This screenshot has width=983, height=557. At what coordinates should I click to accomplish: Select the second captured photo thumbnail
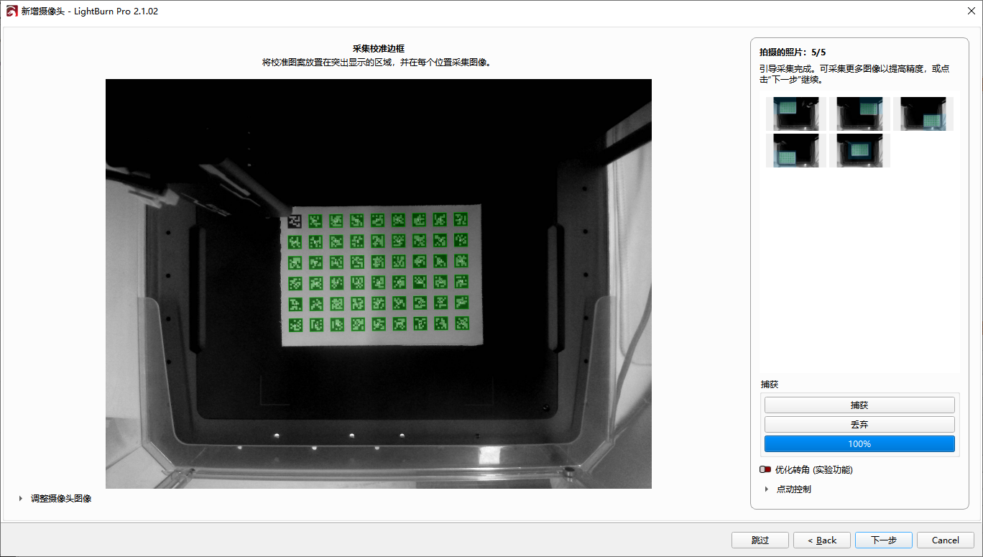859,114
